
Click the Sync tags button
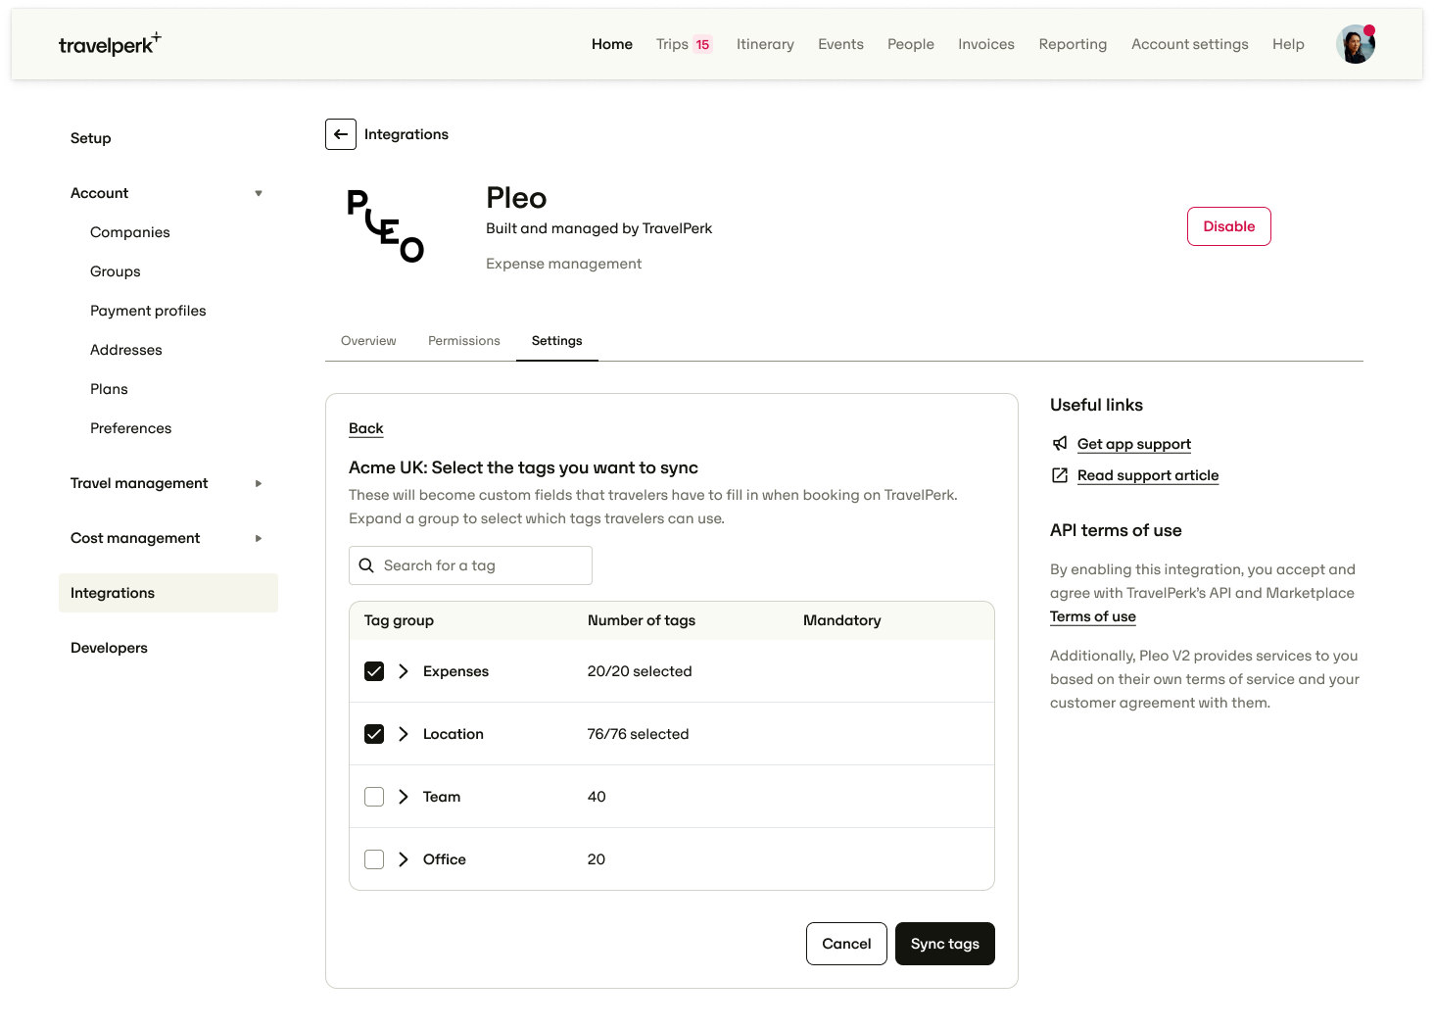tap(945, 944)
